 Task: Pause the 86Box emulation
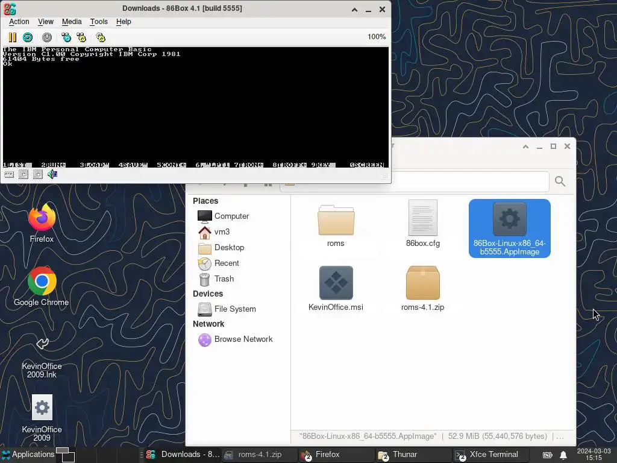(13, 37)
